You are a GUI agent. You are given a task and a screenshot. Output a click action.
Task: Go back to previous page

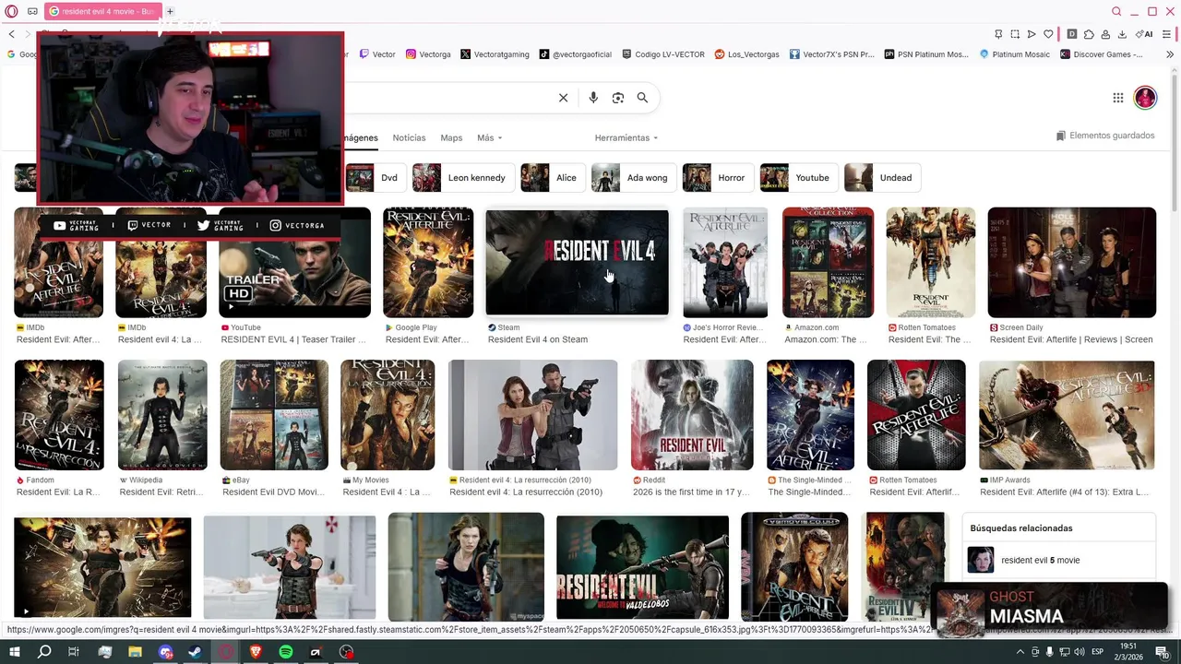[x=11, y=34]
